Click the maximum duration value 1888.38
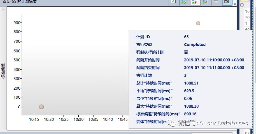 click(x=191, y=106)
